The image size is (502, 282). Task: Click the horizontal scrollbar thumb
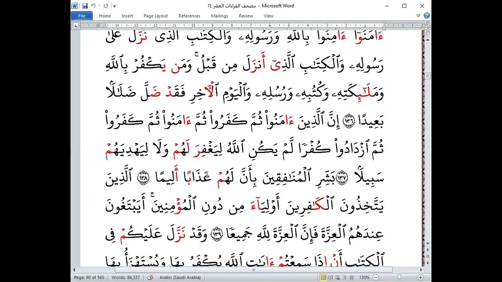coord(253,270)
